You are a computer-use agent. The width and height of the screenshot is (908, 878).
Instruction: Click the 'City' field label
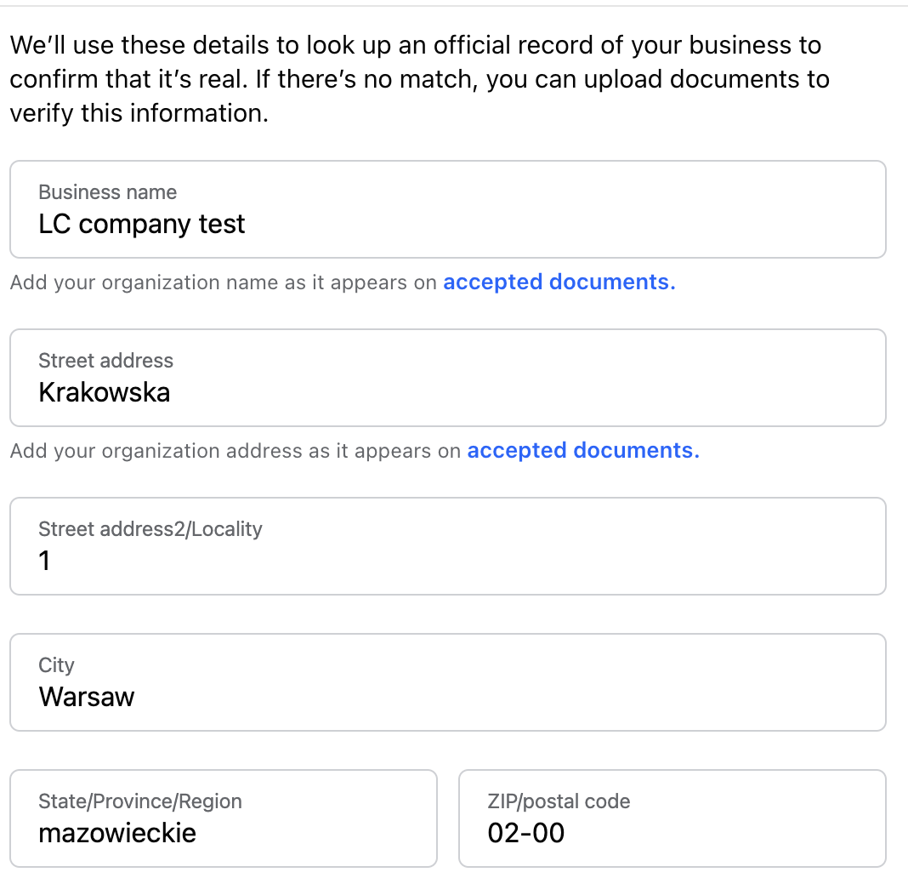tap(57, 665)
